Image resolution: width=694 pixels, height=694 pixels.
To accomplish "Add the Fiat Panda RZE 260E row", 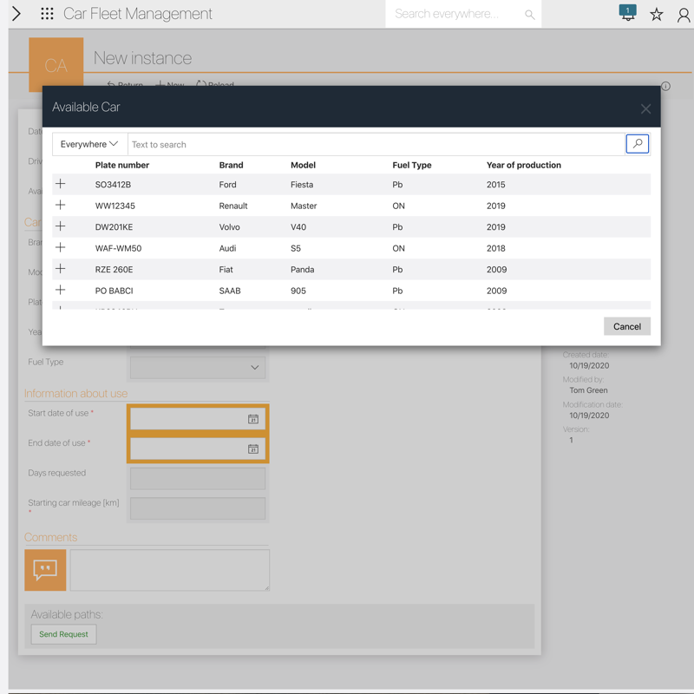I will pyautogui.click(x=61, y=269).
